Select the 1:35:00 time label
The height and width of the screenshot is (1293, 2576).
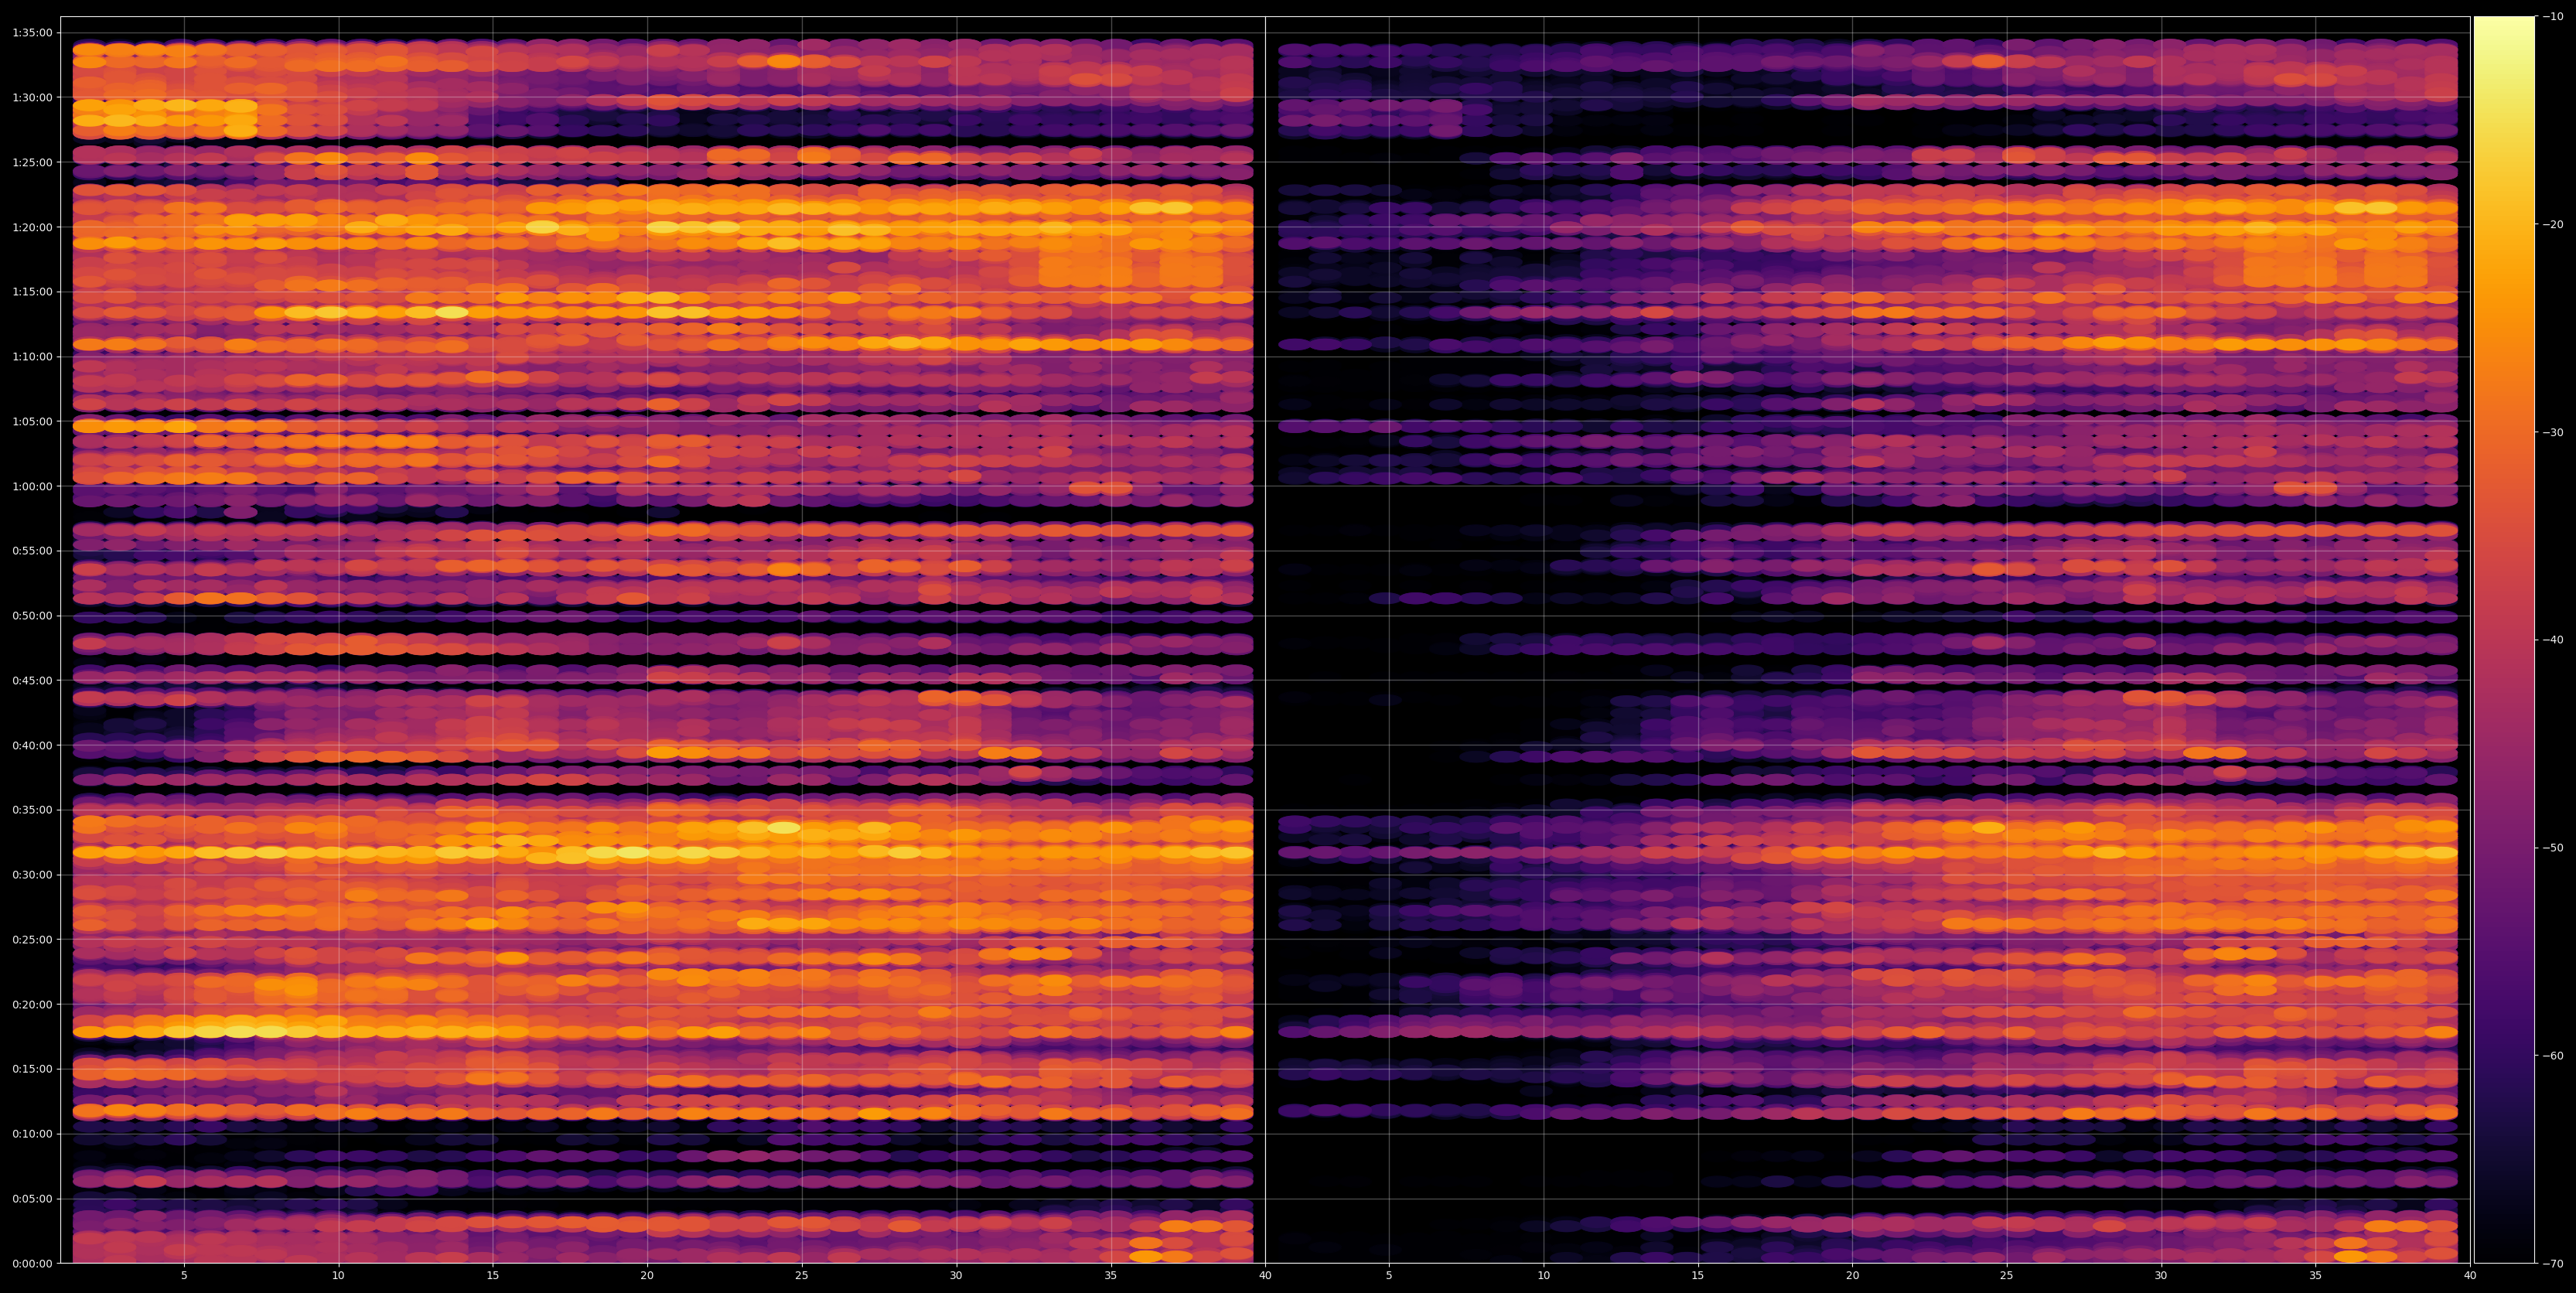click(x=31, y=33)
